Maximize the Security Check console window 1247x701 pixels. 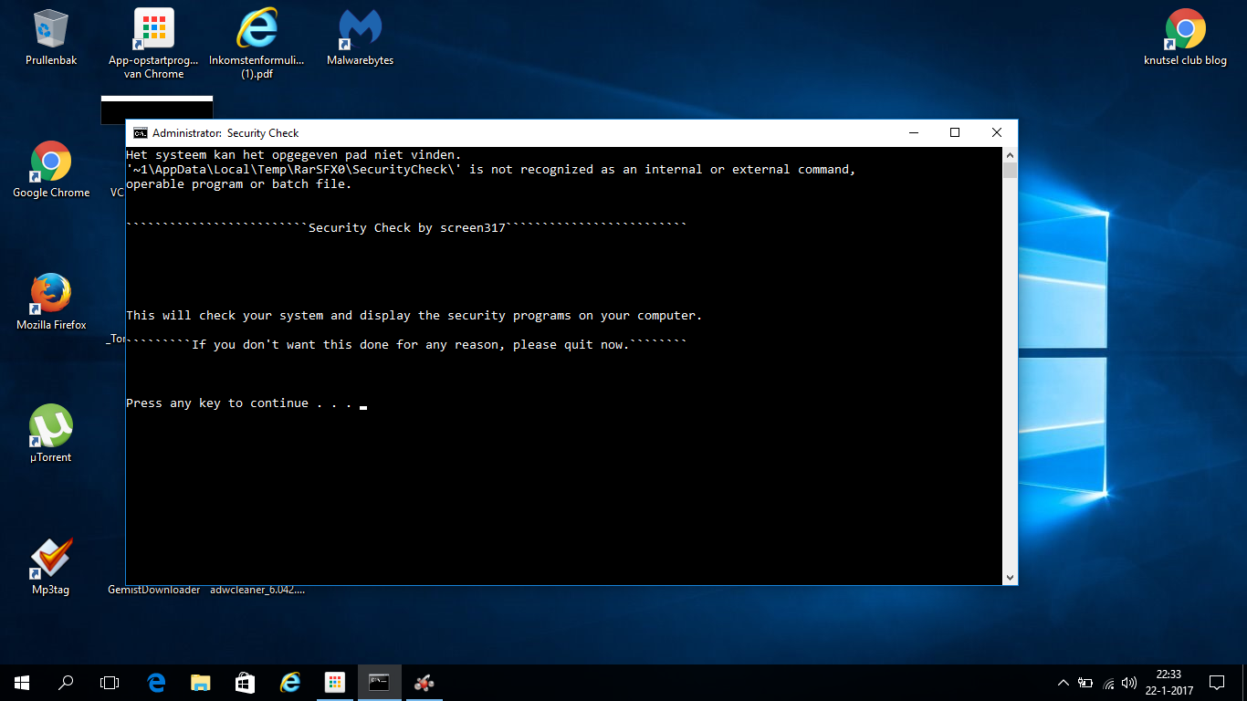(x=955, y=133)
